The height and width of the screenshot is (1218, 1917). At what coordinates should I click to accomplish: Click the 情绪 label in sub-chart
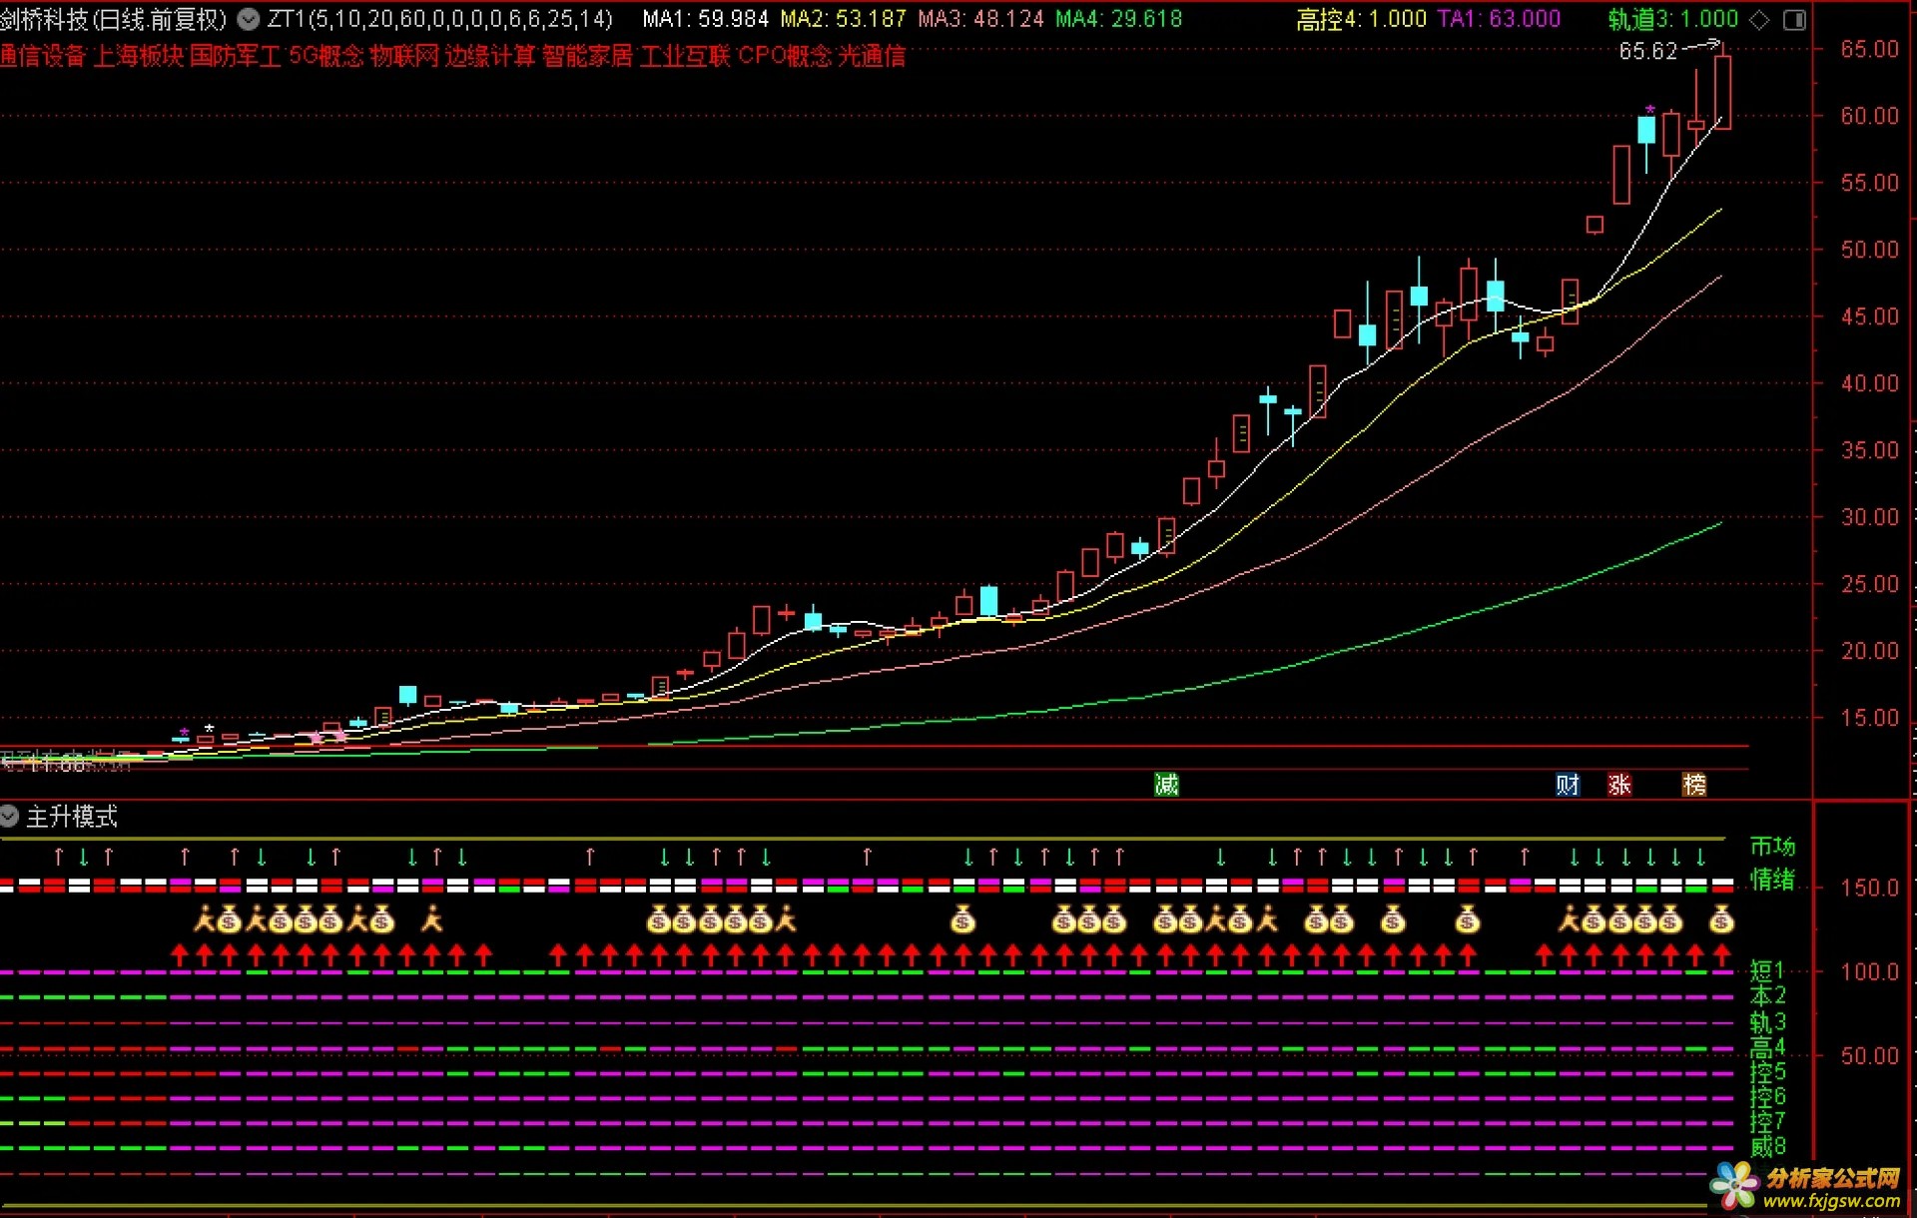tap(1772, 880)
